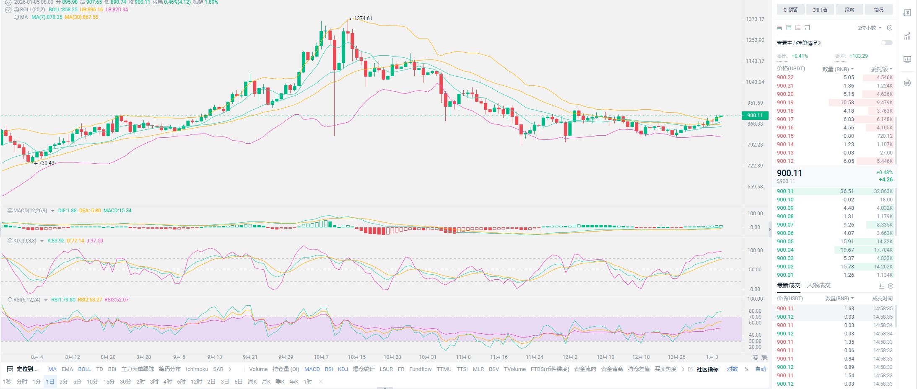Show only sell orders in order book
The width and height of the screenshot is (917, 389).
pyautogui.click(x=798, y=28)
